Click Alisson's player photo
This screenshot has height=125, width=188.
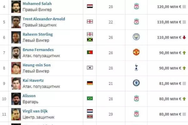[16, 98]
